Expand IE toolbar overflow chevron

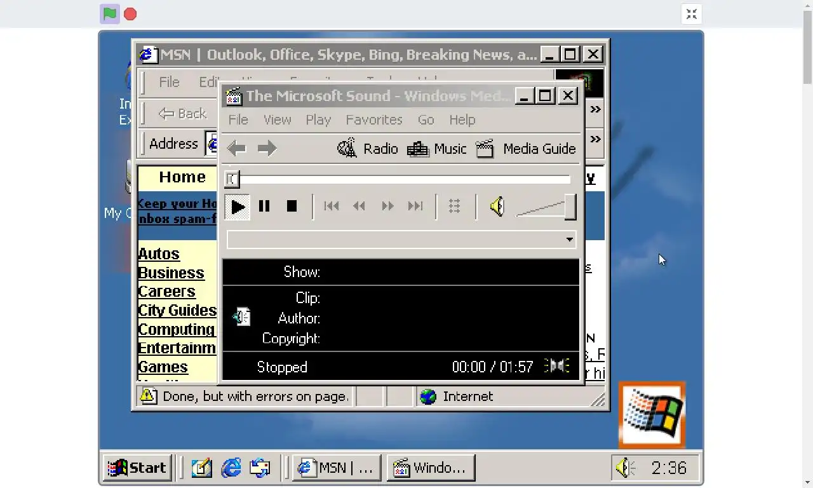click(595, 109)
